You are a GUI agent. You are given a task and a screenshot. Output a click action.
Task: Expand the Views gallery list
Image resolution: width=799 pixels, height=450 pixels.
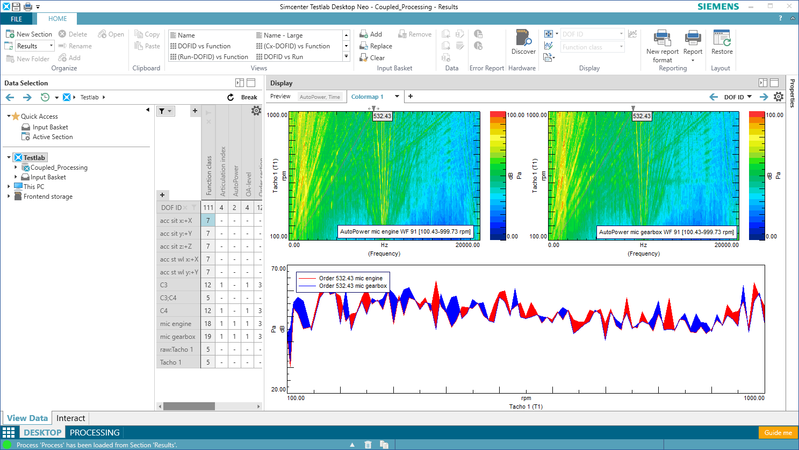coord(347,56)
